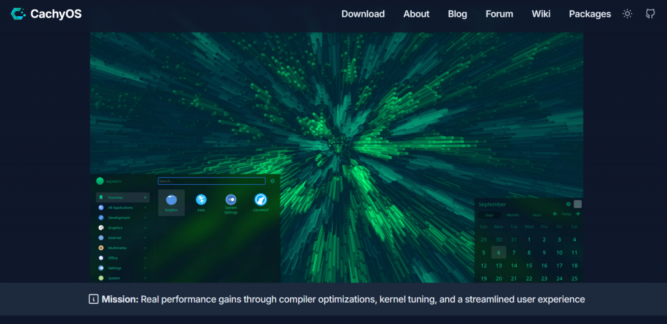Open the GitHub repository icon
The height and width of the screenshot is (324, 667).
pos(649,14)
